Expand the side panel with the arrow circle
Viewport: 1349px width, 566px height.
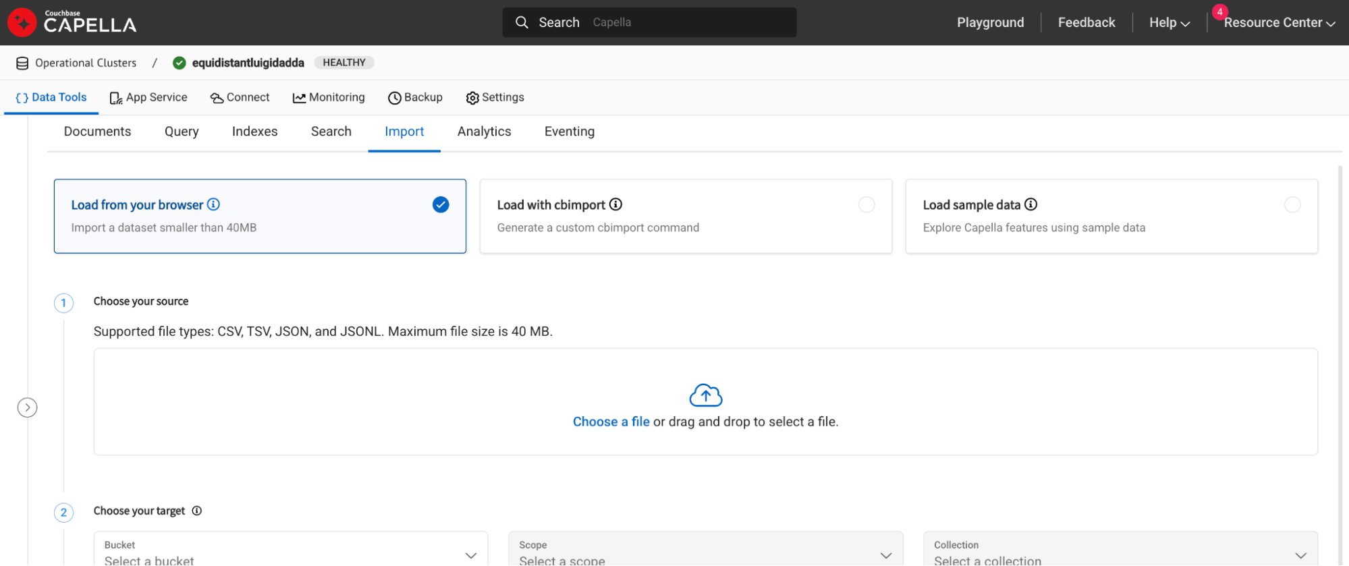(x=27, y=407)
